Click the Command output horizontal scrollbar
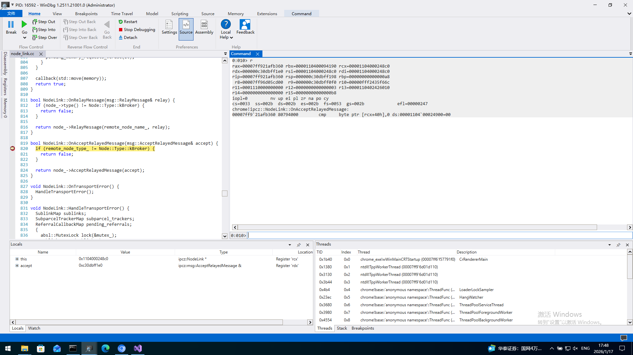Screen dimensions: 633x355 coord(417,227)
